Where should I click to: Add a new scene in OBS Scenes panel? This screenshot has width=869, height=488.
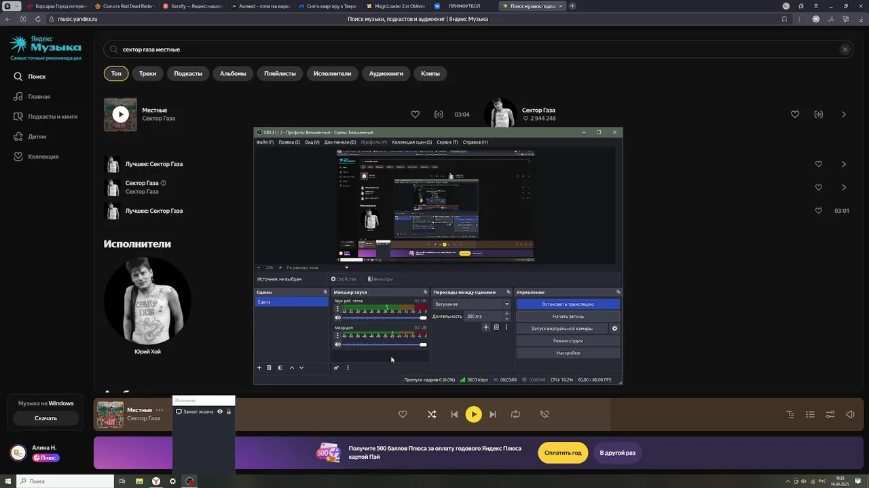(x=259, y=367)
